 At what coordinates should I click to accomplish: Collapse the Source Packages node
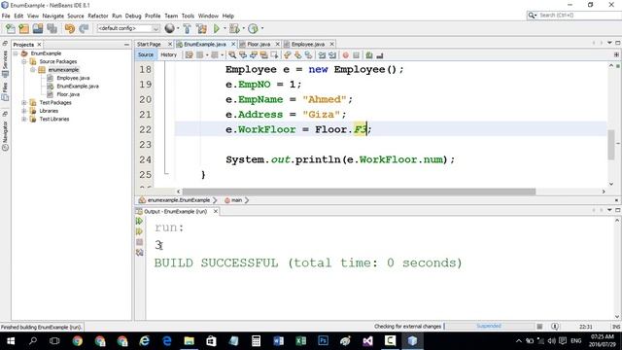point(23,61)
